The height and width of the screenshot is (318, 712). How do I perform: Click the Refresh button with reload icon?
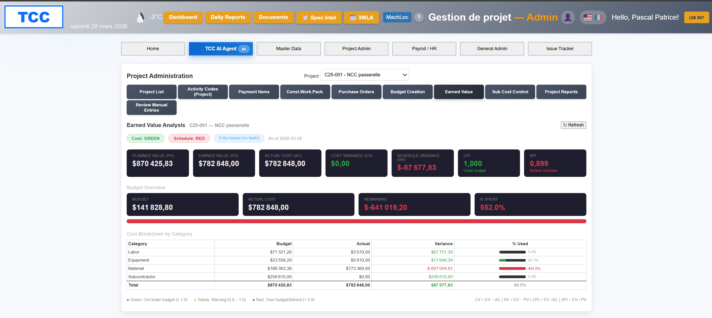coord(573,125)
